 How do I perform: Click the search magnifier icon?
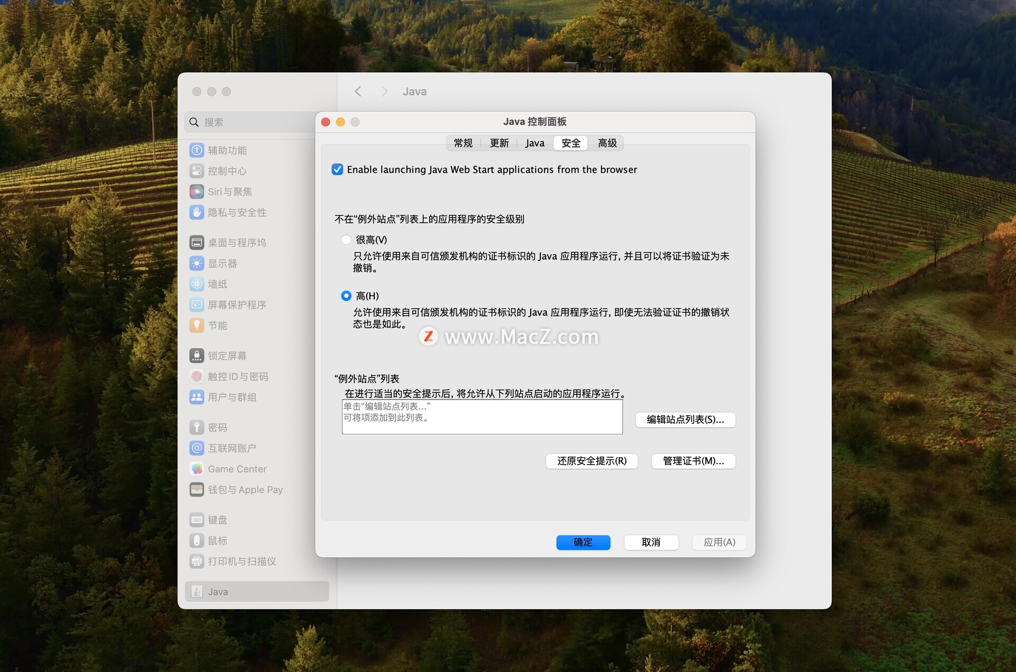(x=194, y=122)
